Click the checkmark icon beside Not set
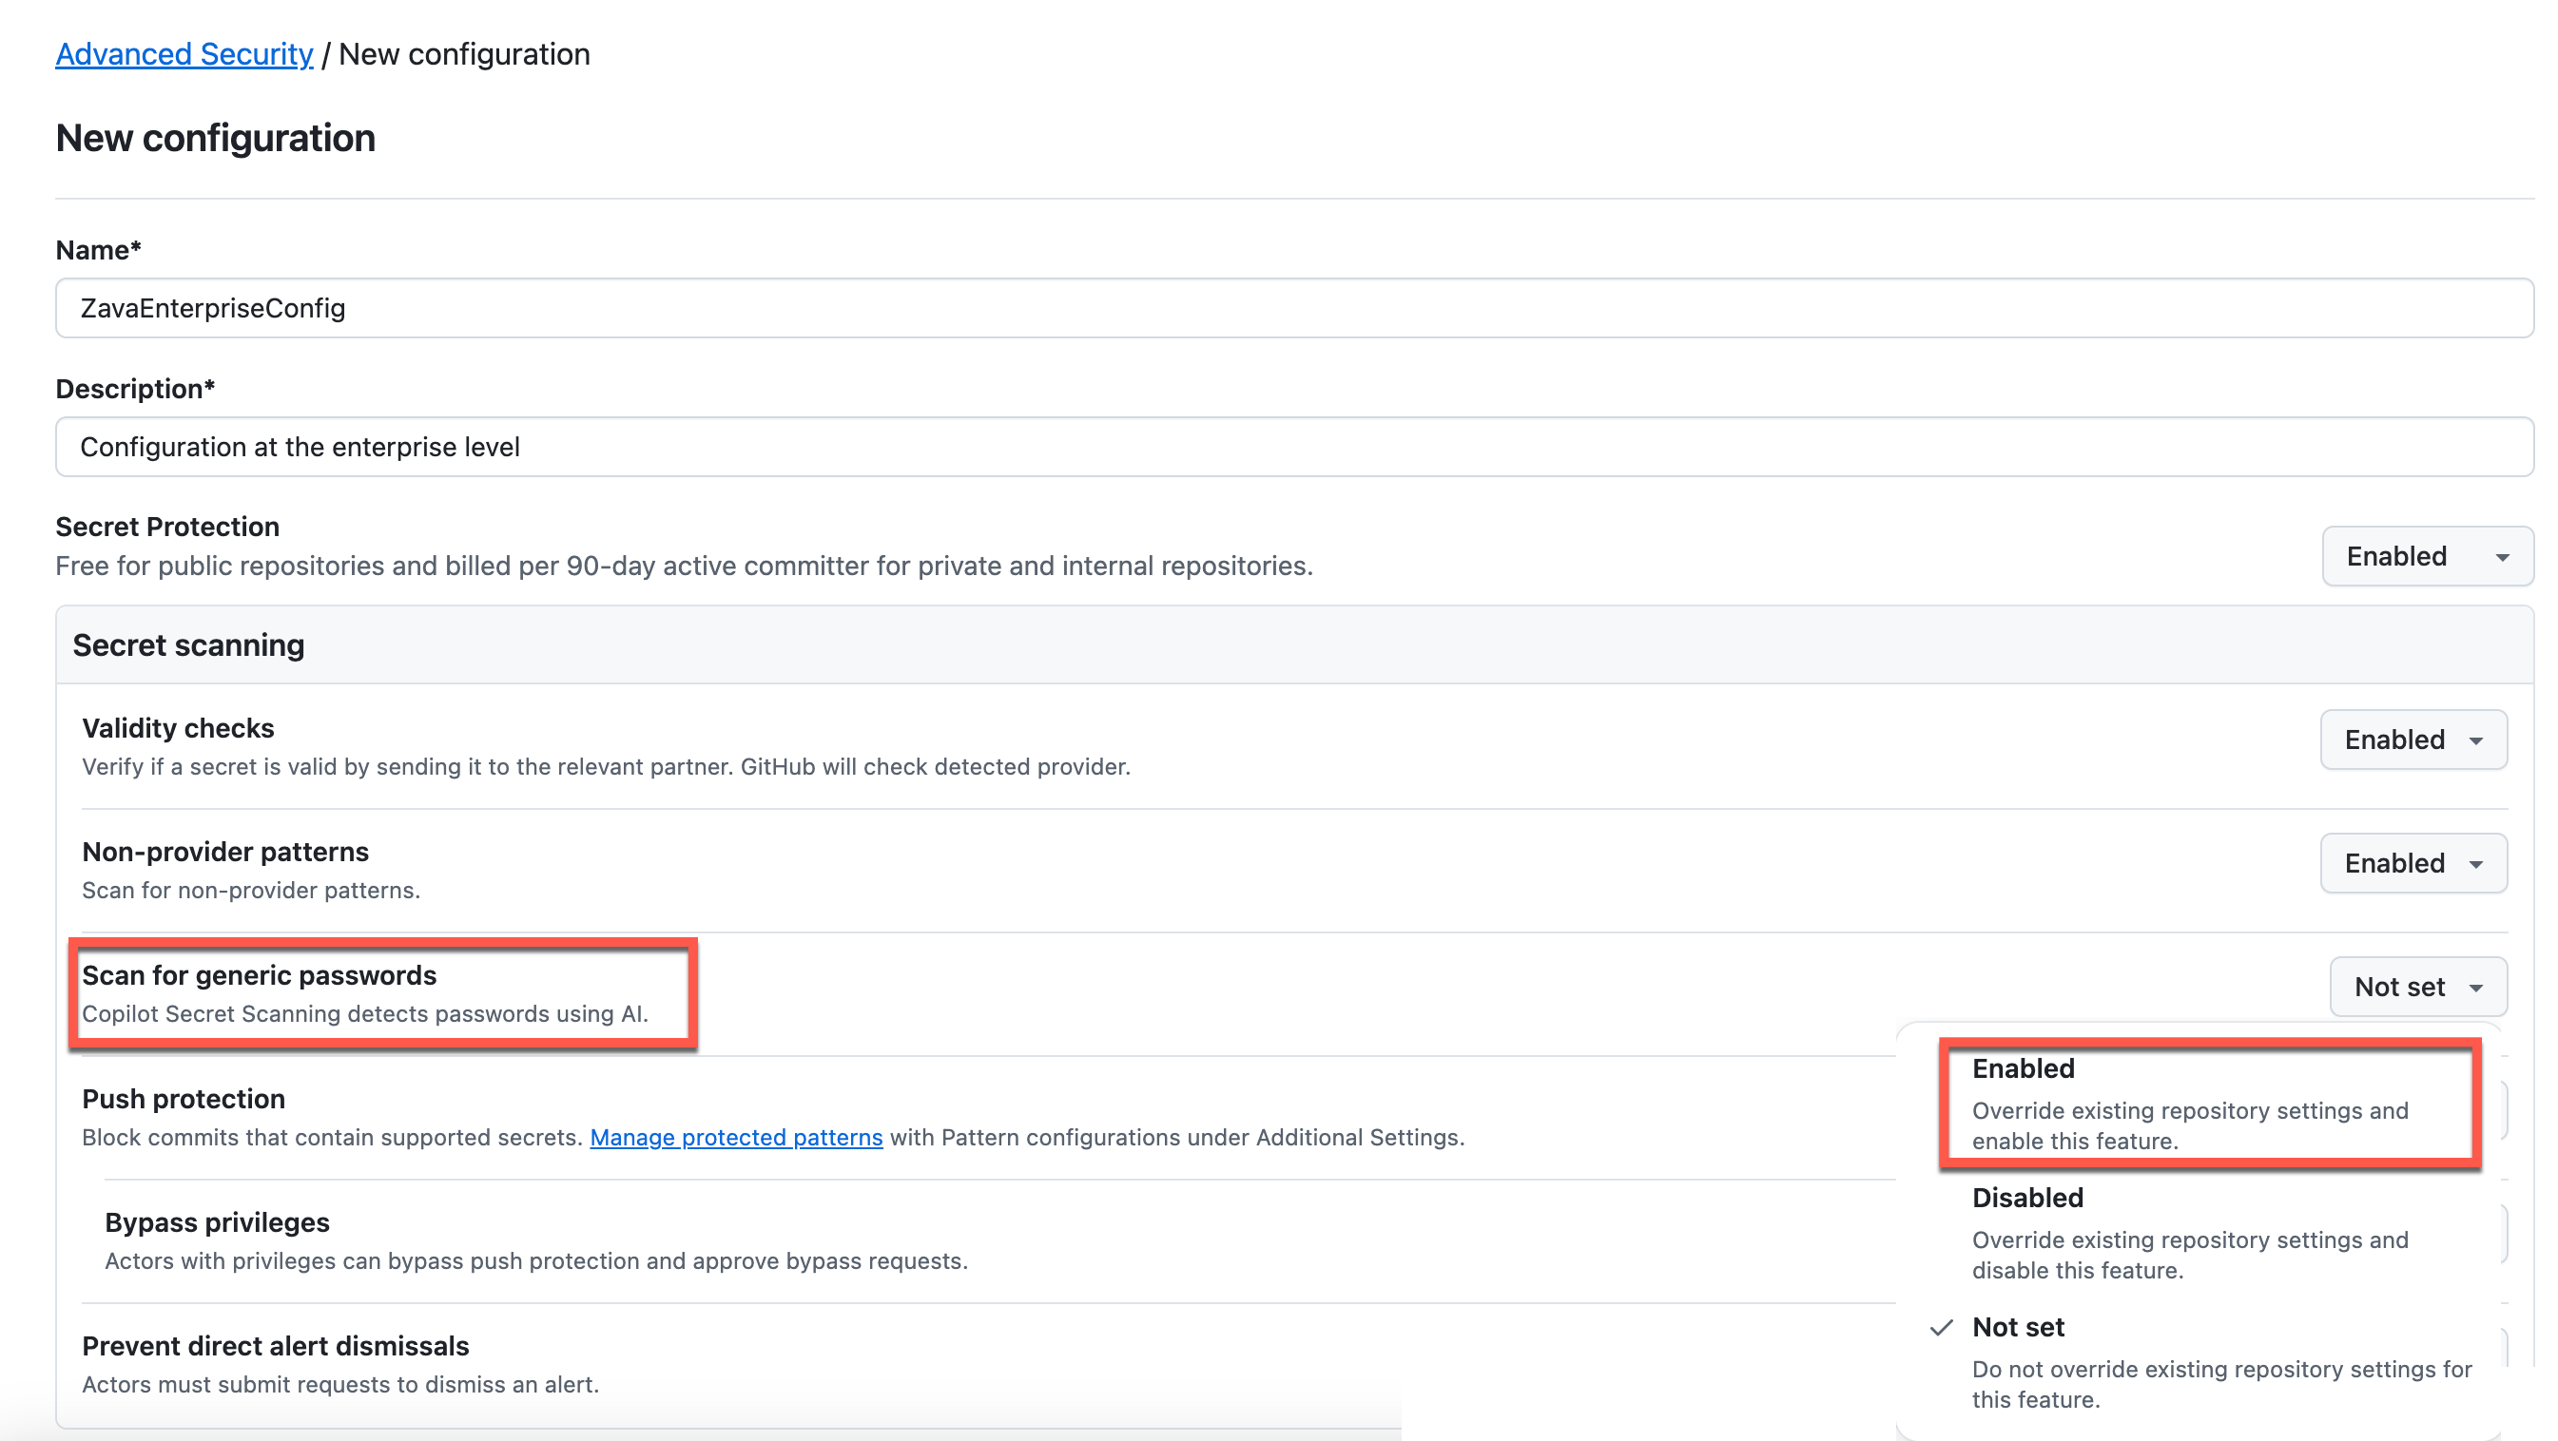2558x1441 pixels. (1940, 1328)
